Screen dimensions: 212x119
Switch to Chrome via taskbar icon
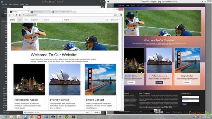[32, 117]
